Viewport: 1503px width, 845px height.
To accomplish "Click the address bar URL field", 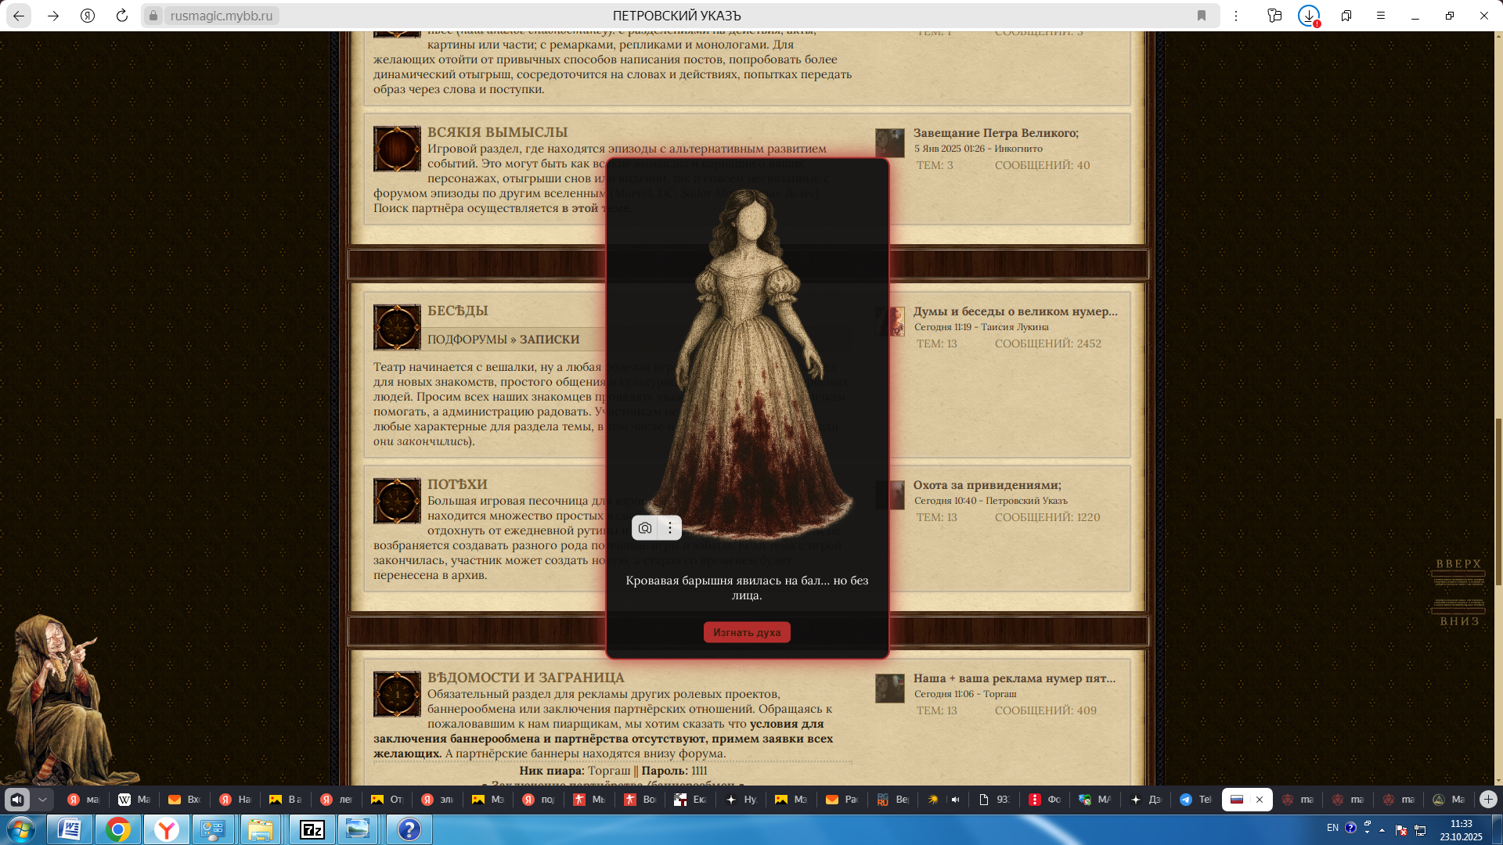I will (222, 16).
